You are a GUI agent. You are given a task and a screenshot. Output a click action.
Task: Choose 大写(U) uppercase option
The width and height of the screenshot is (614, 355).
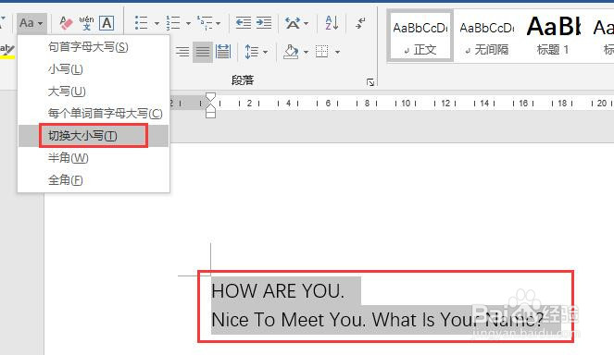pos(94,92)
